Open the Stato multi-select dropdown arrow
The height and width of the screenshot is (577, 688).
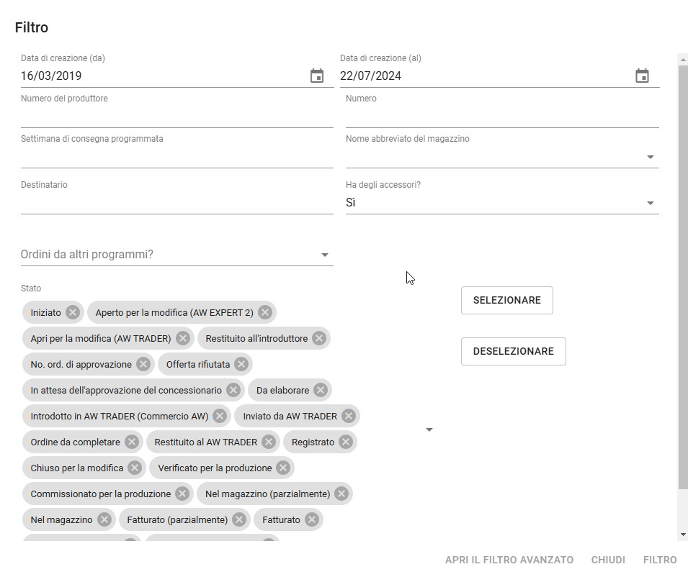point(429,430)
